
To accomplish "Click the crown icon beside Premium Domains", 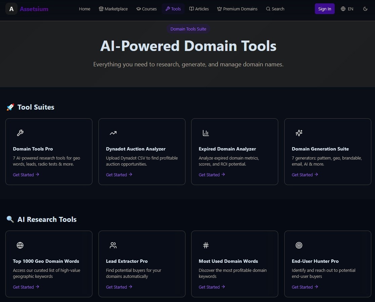I will click(219, 9).
